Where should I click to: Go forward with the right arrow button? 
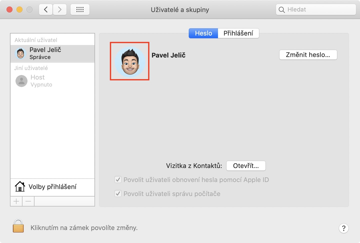click(x=59, y=10)
